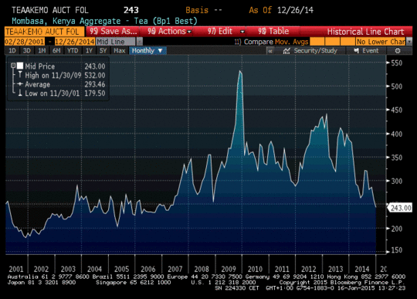Open the Monthly periodicity dropdown
The height and width of the screenshot is (299, 417).
pyautogui.click(x=147, y=50)
